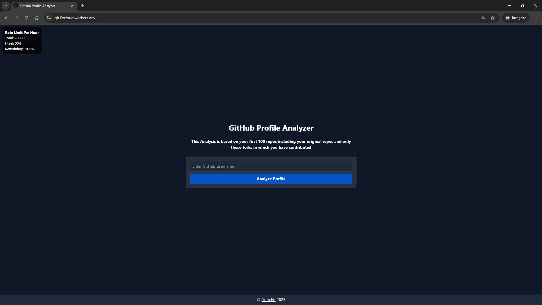This screenshot has height=305, width=542.
Task: Close the GitHub Profile Analyzer tab
Action: [72, 6]
